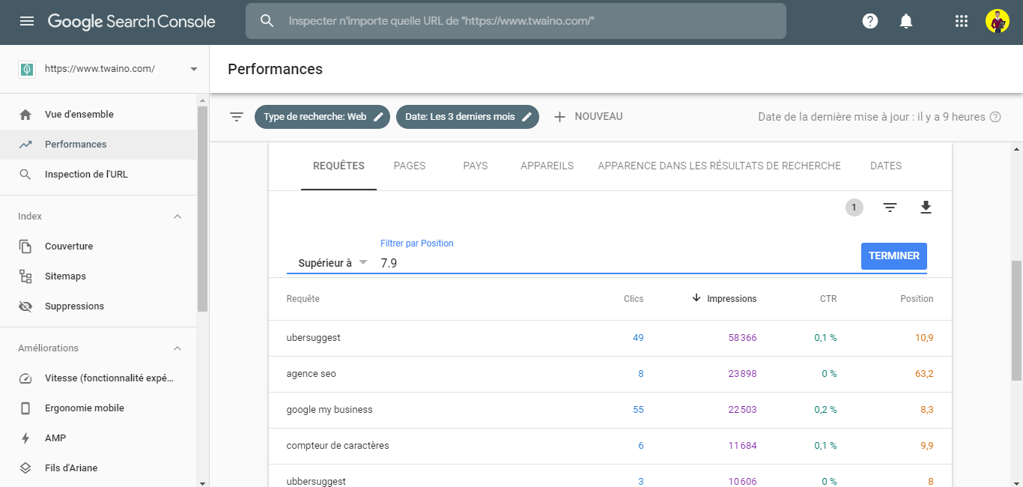Image resolution: width=1023 pixels, height=487 pixels.
Task: Sort by the CTR column header
Action: [828, 299]
